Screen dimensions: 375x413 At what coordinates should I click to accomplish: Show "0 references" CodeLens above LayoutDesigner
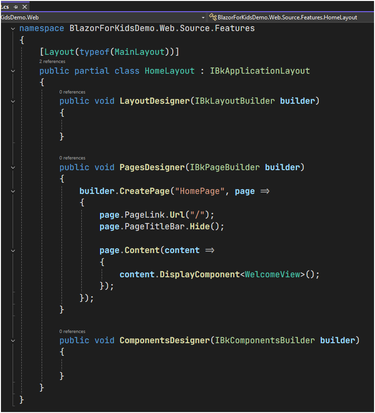tap(72, 92)
